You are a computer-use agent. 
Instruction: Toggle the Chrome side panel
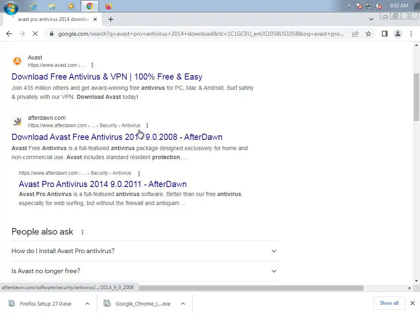[385, 34]
